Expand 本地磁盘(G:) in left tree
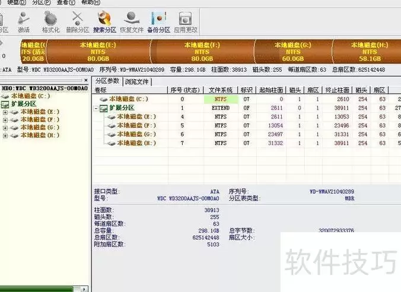401x292 pixels. [5, 128]
